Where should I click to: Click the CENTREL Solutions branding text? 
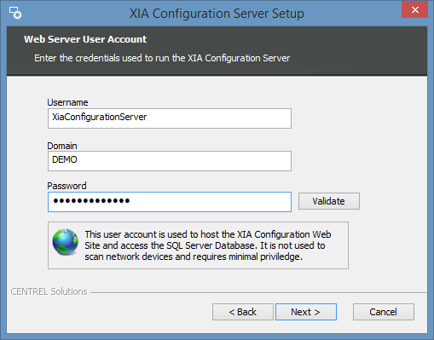(x=49, y=291)
